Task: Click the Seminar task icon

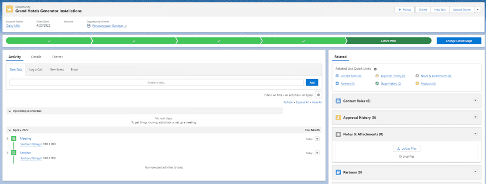Action: click(x=13, y=153)
